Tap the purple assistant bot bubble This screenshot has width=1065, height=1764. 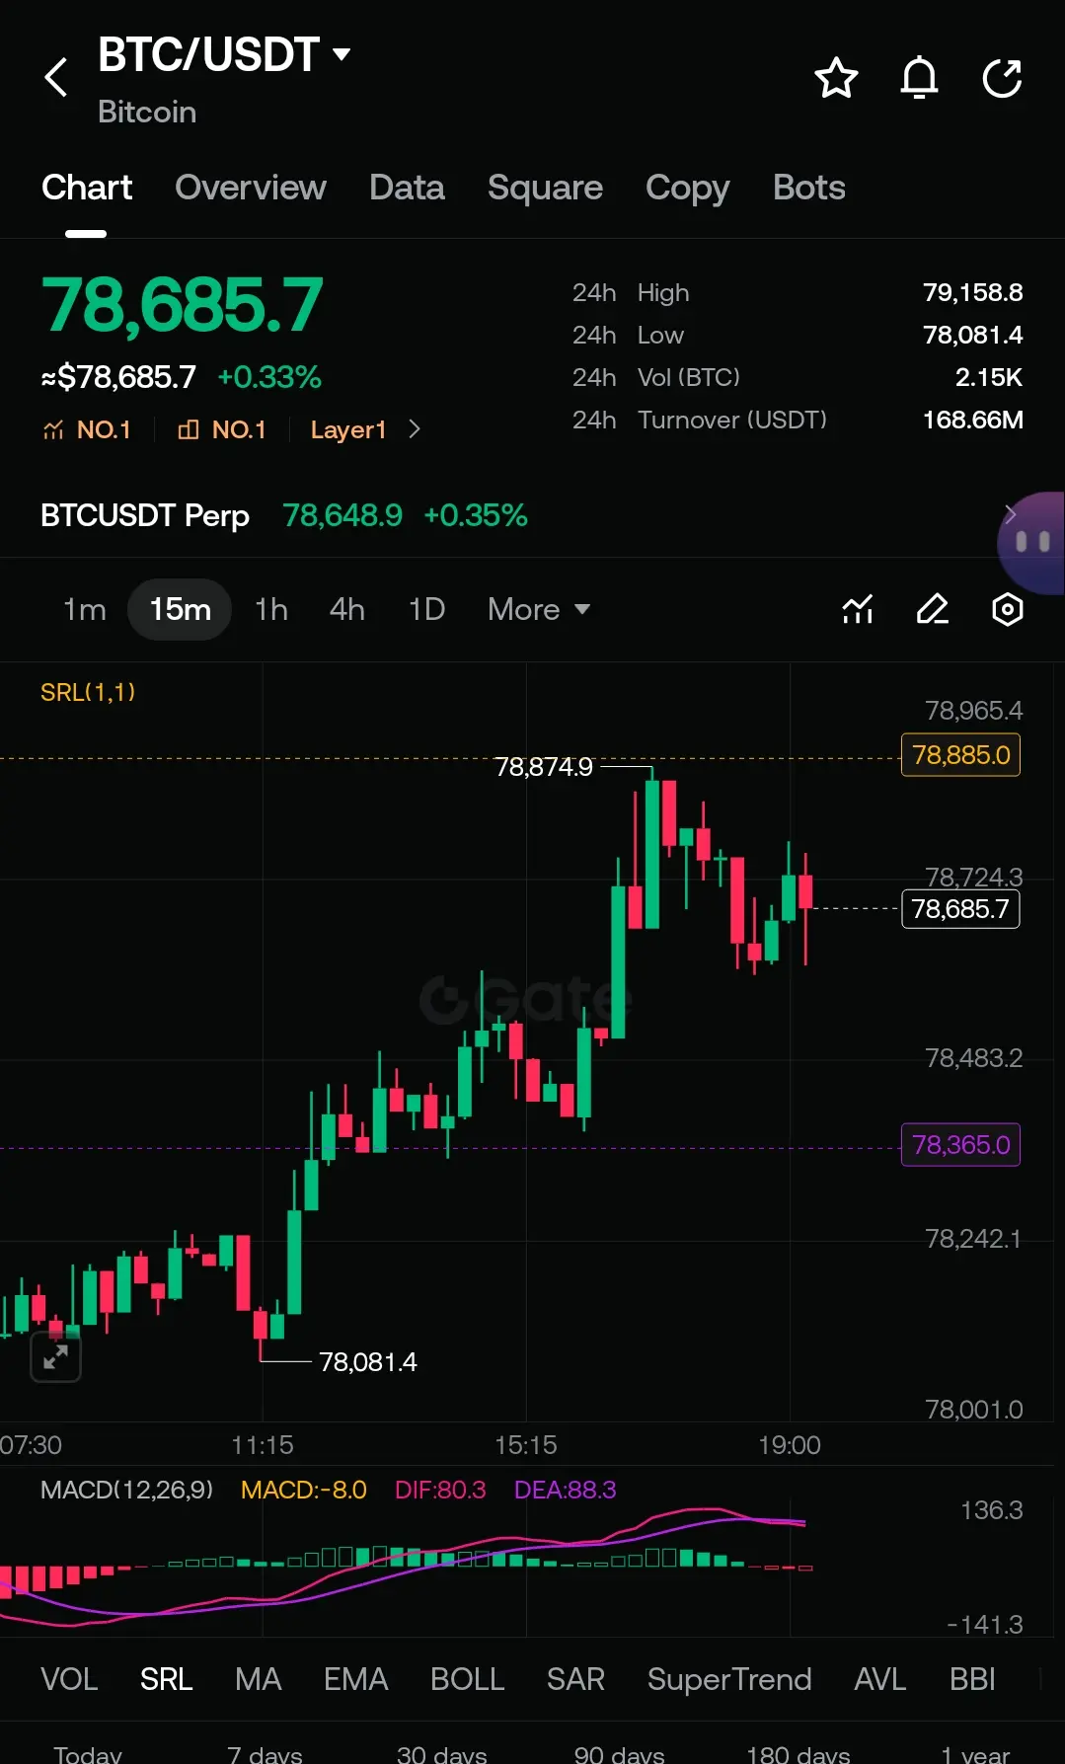pos(1032,542)
